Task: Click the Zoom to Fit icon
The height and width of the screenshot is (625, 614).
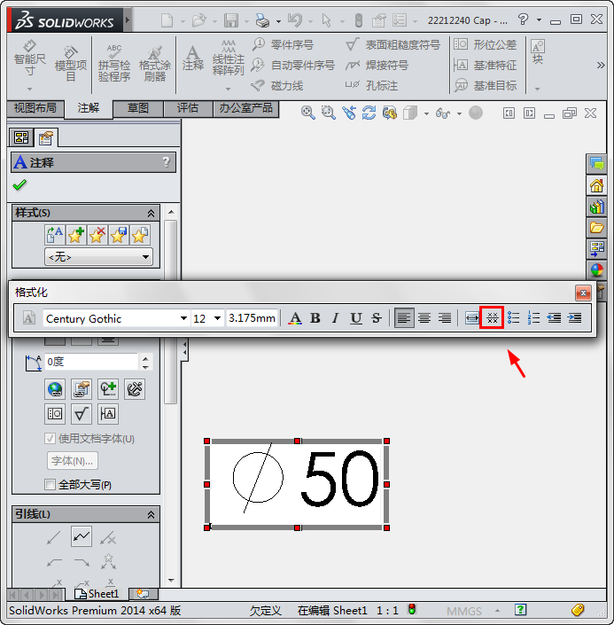Action: point(308,113)
